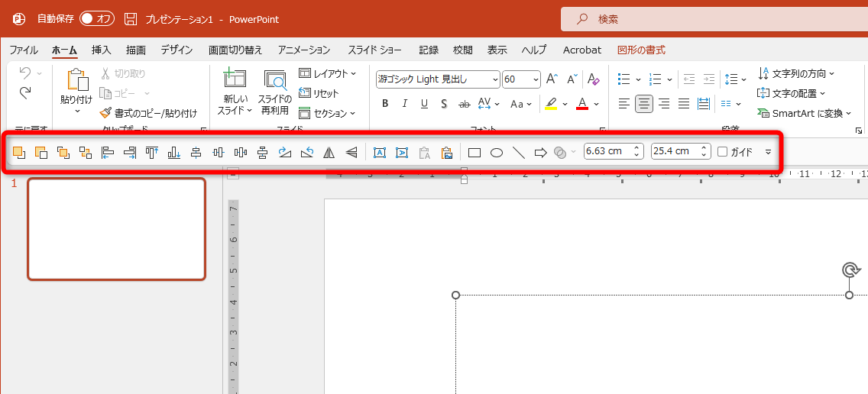Image resolution: width=868 pixels, height=394 pixels.
Task: Click the 検索 search box
Action: point(714,19)
